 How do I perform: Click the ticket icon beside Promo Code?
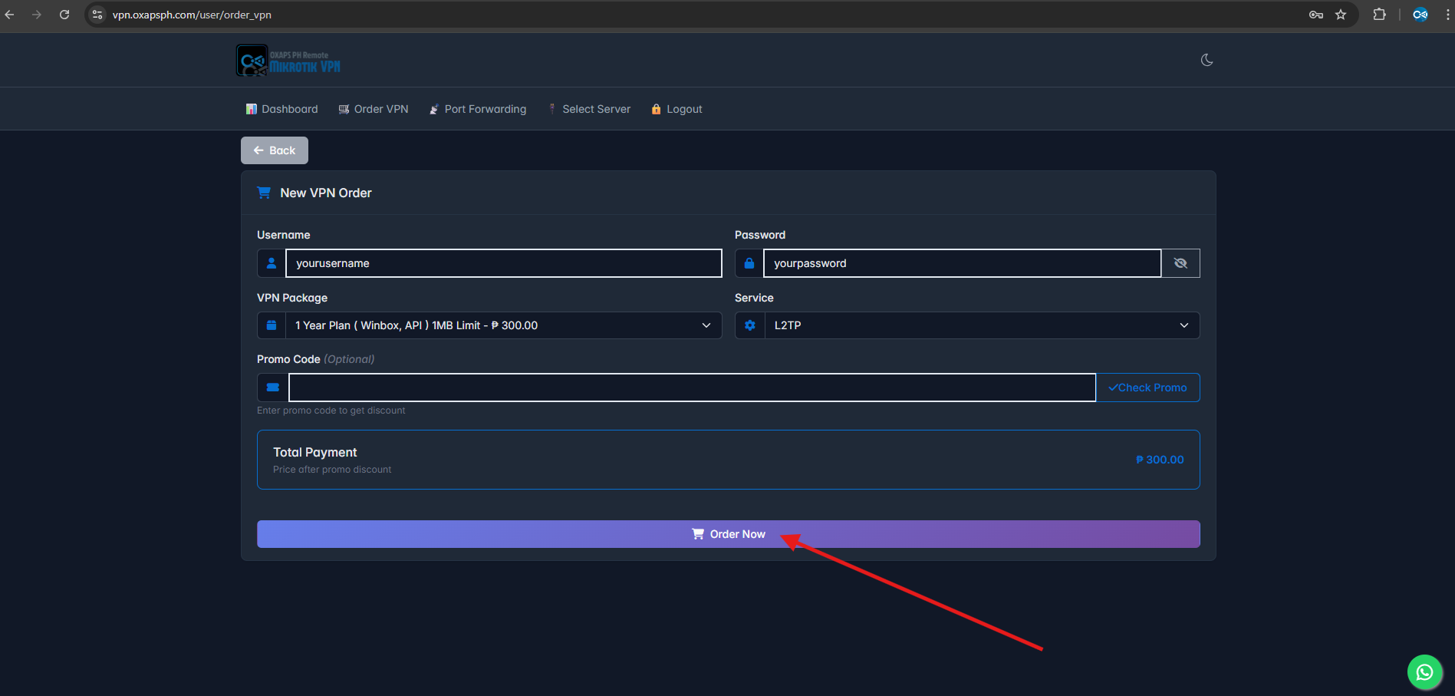coord(272,388)
